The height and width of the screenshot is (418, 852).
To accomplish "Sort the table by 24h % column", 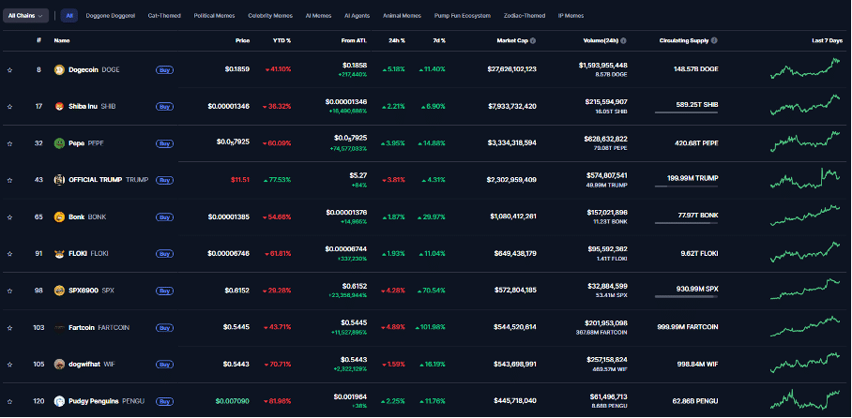I will click(396, 41).
